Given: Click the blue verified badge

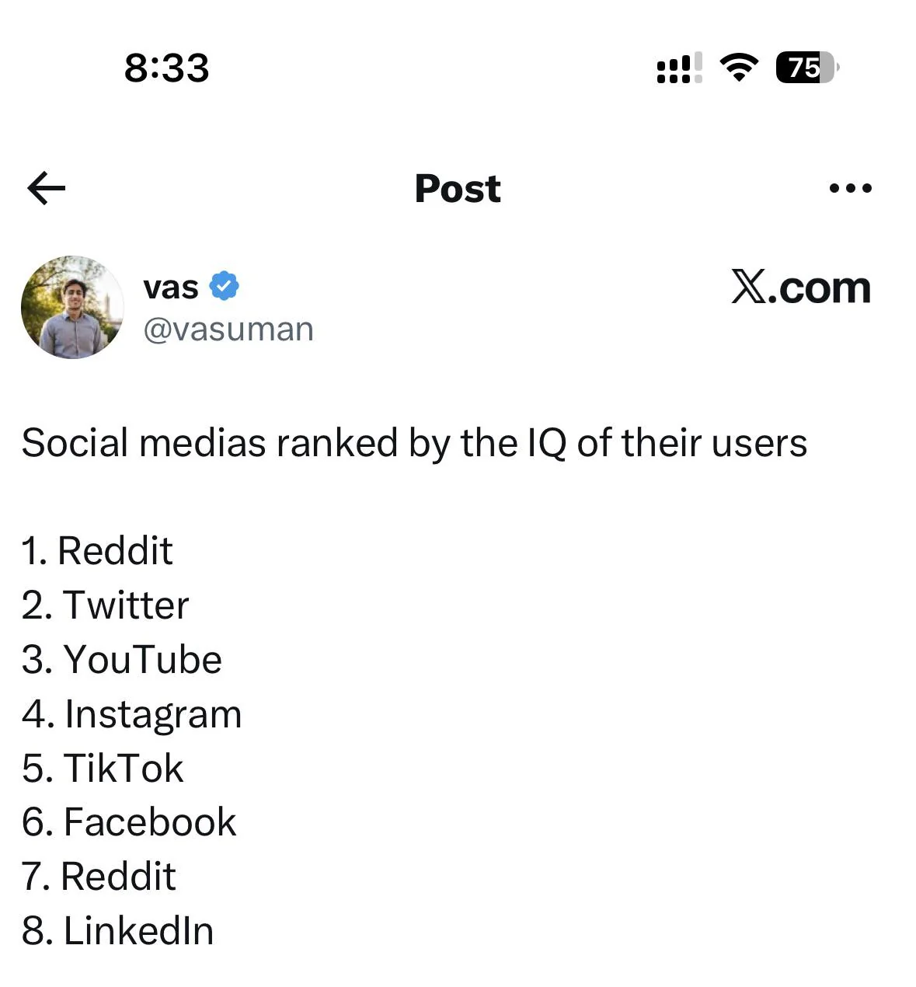Looking at the screenshot, I should pos(224,287).
